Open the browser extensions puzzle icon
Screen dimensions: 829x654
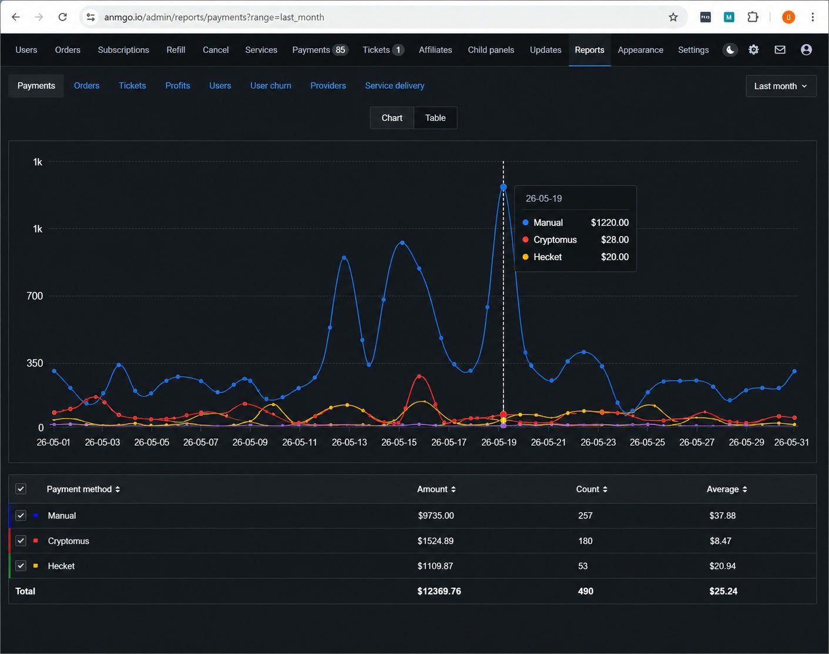753,17
